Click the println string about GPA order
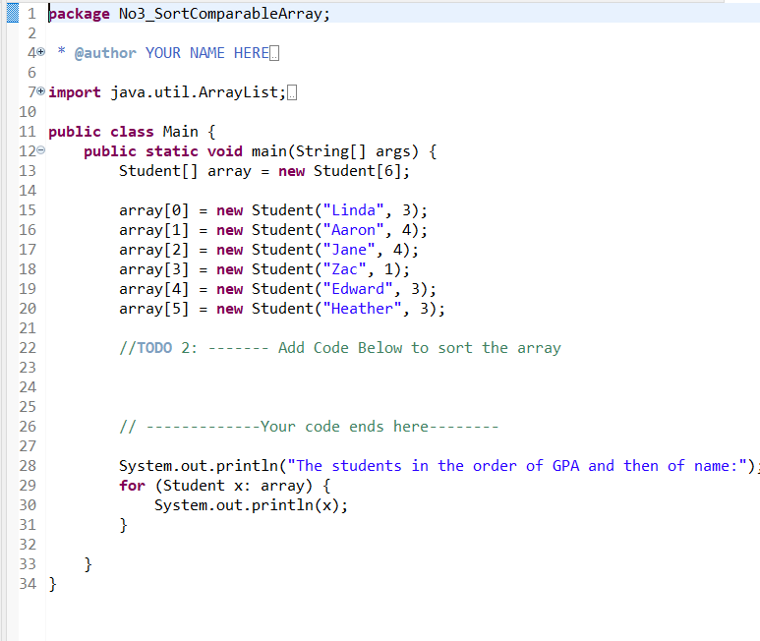Screen dimensions: 760x641 (517, 466)
